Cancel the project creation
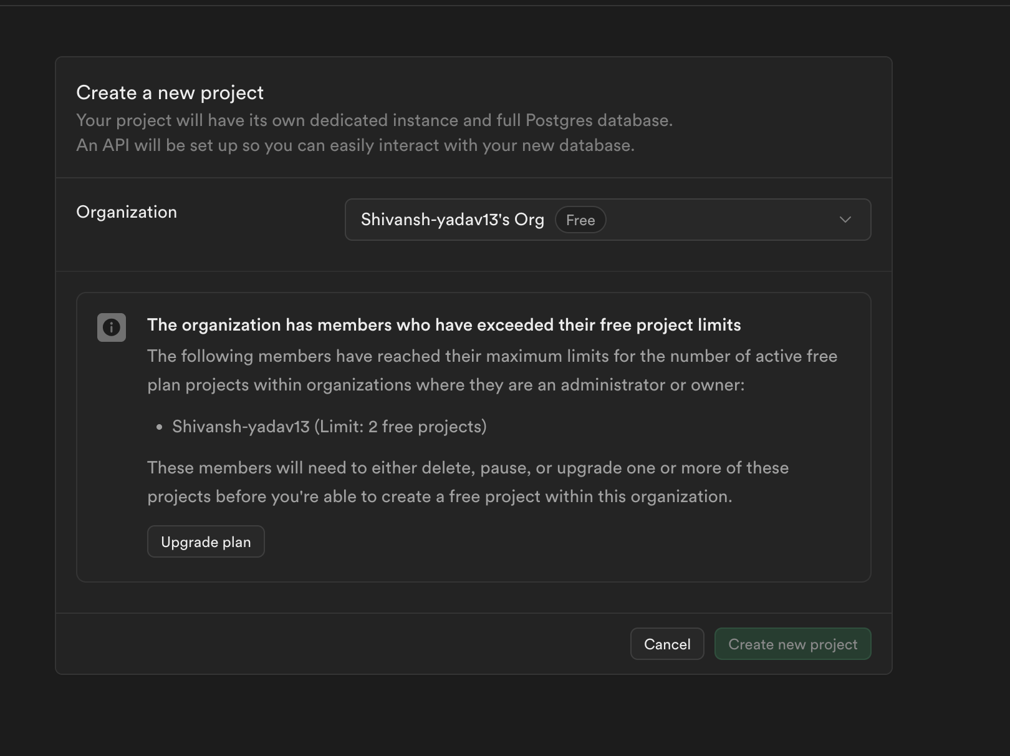 click(666, 644)
